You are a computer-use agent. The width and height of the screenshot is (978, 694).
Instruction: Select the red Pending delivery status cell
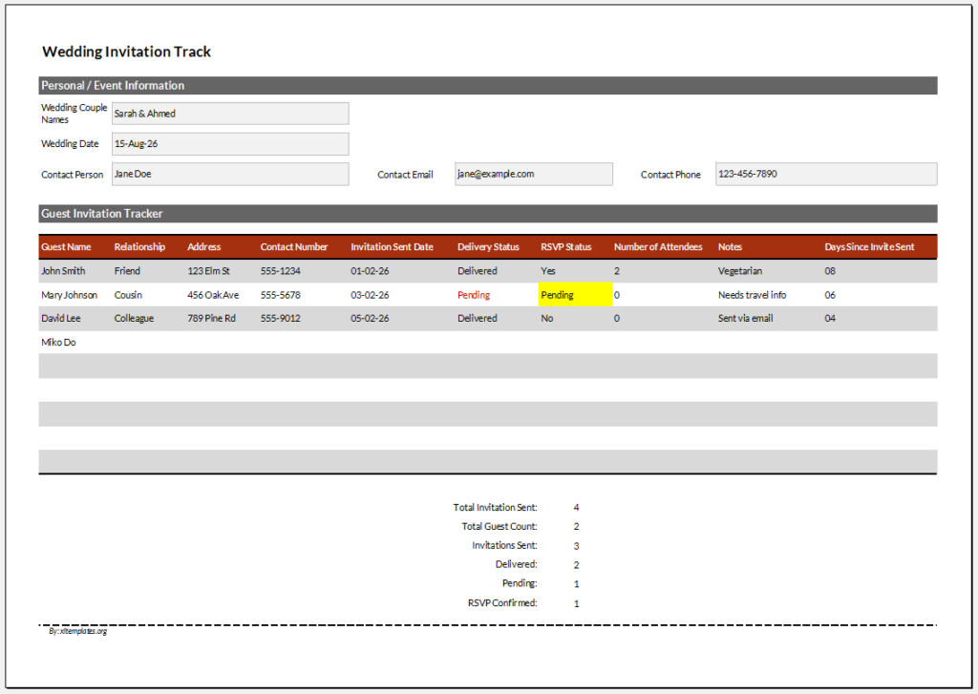click(474, 295)
